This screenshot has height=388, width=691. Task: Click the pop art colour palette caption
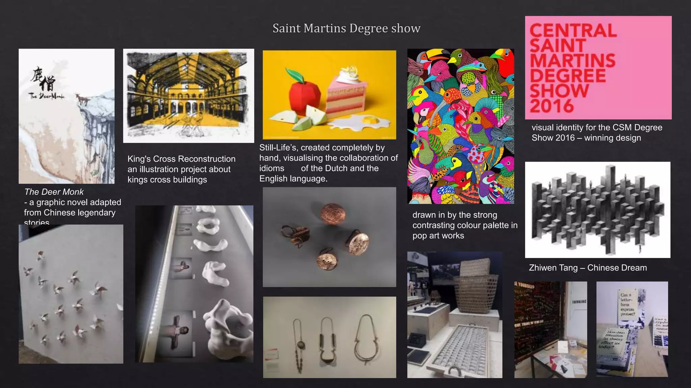pyautogui.click(x=465, y=225)
